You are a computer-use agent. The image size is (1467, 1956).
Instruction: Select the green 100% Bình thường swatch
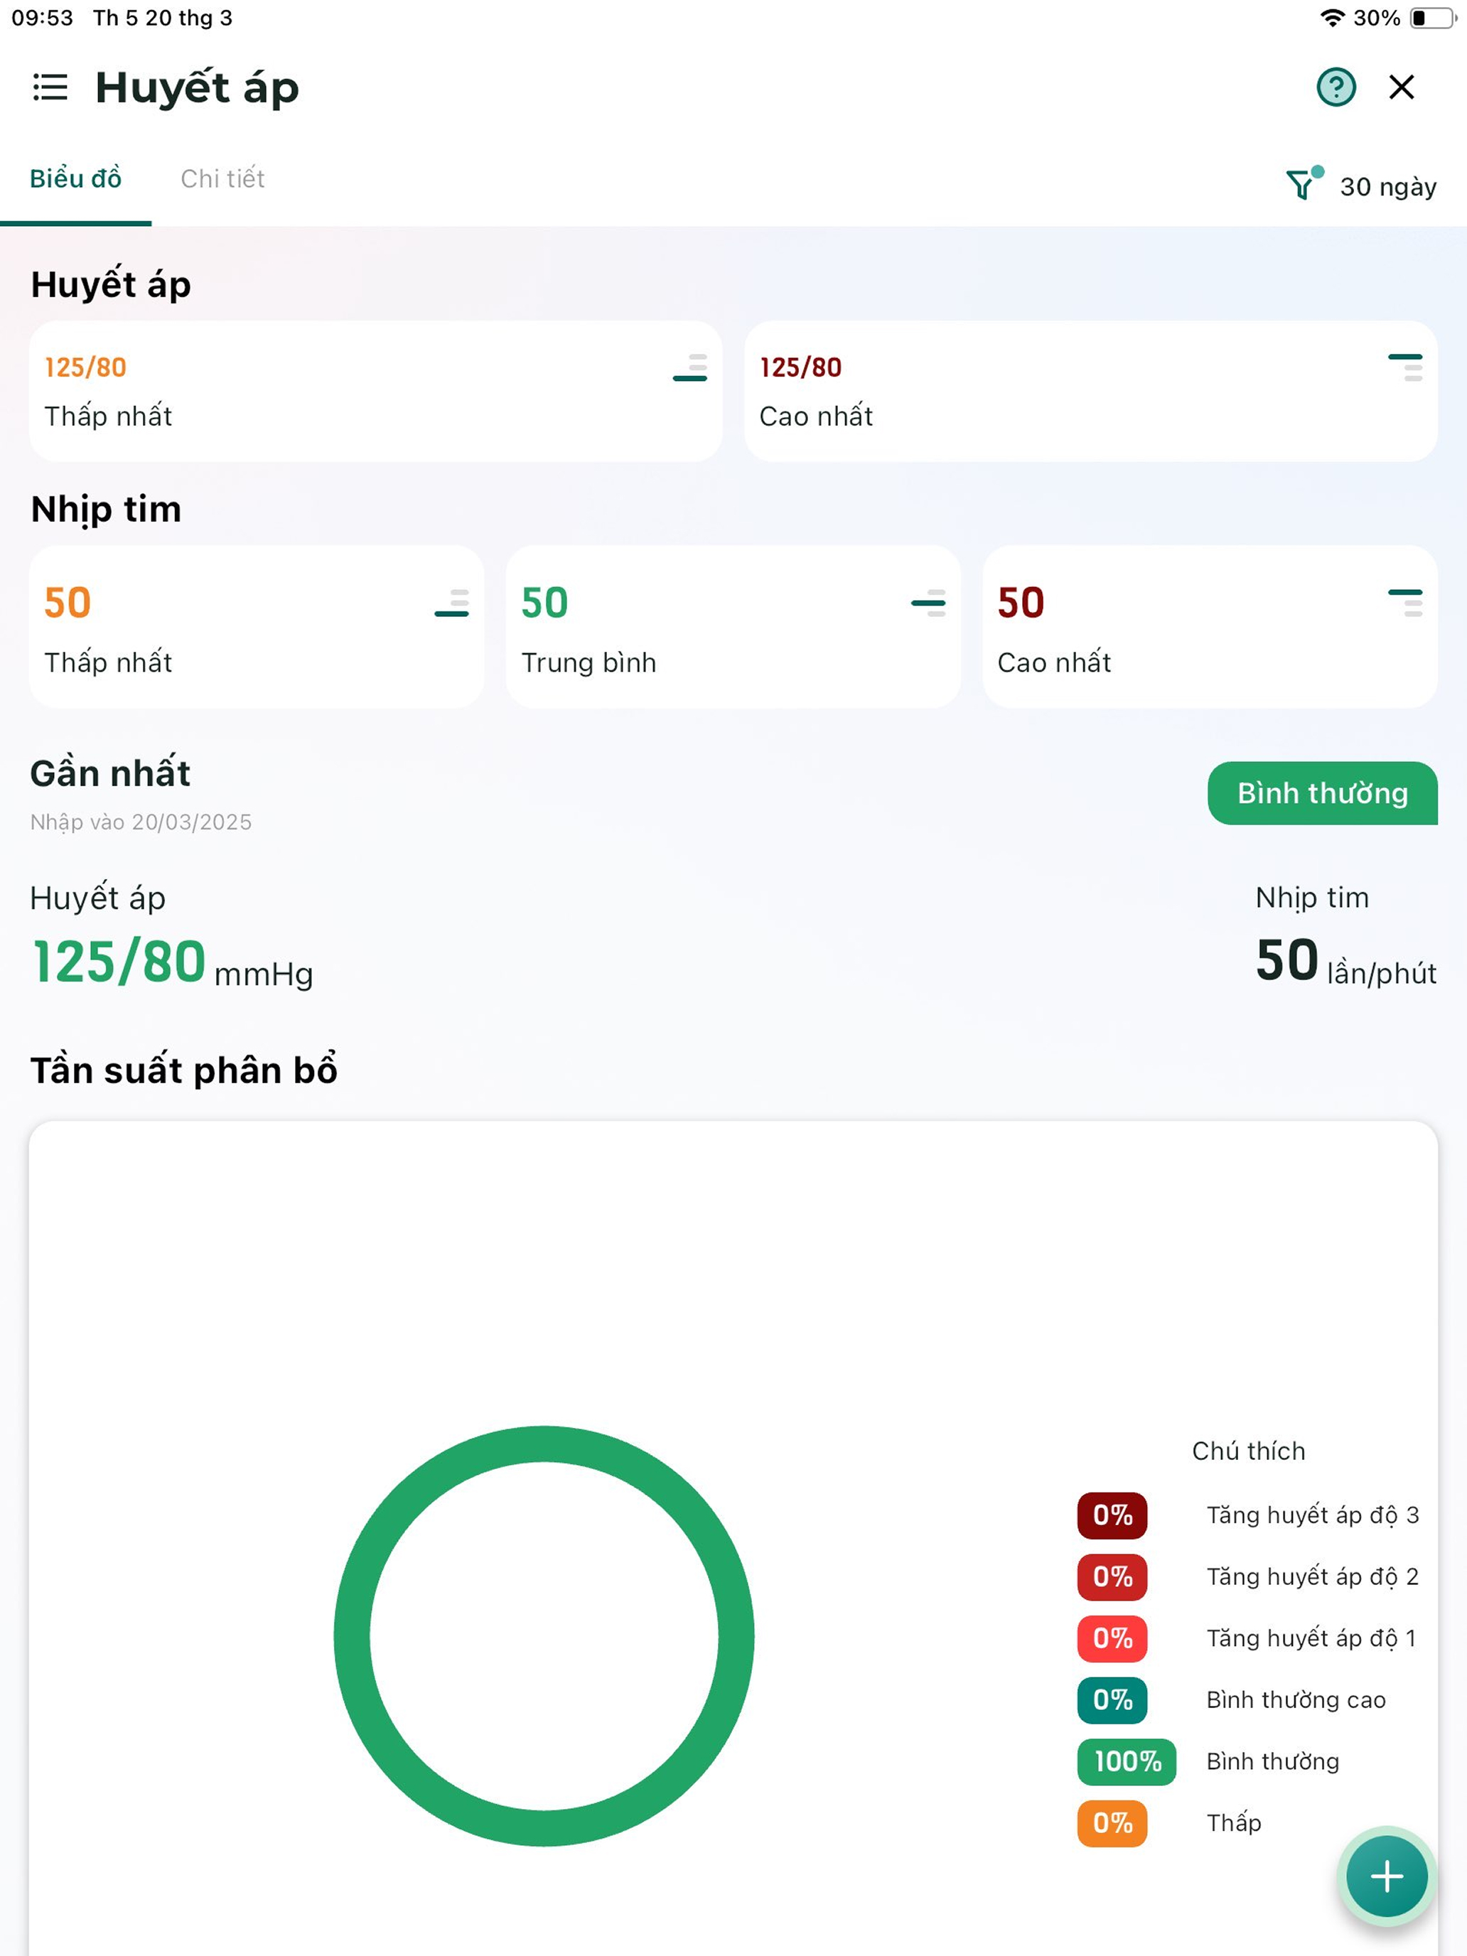pos(1127,1761)
